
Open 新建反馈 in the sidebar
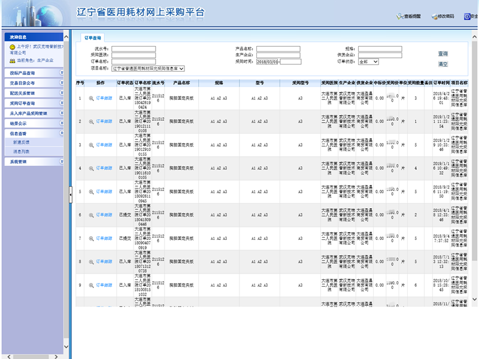coord(22,142)
